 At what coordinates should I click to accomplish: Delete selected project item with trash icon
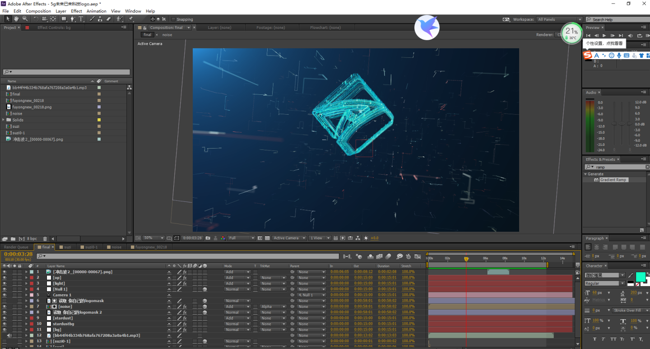pyautogui.click(x=45, y=238)
